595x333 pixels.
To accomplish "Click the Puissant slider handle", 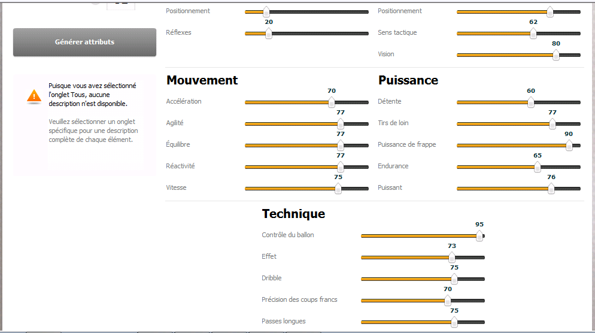I will click(x=551, y=189).
